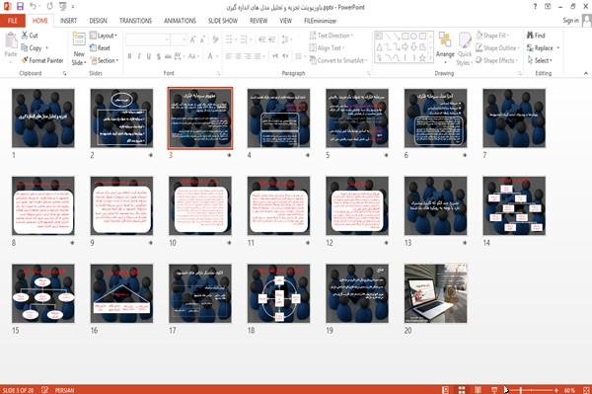Click the Save icon in quick access toolbar
This screenshot has height=394, width=592.
point(20,7)
